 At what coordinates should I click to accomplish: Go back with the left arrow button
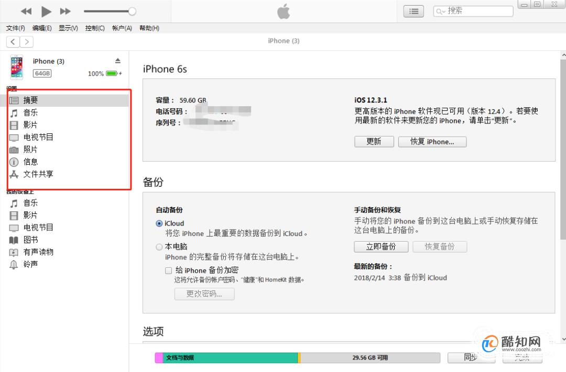pyautogui.click(x=13, y=42)
